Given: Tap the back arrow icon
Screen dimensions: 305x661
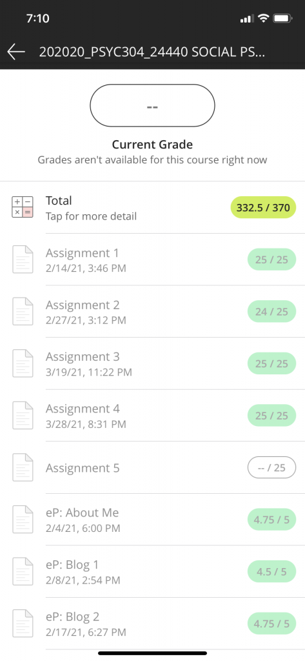Looking at the screenshot, I should (x=16, y=52).
